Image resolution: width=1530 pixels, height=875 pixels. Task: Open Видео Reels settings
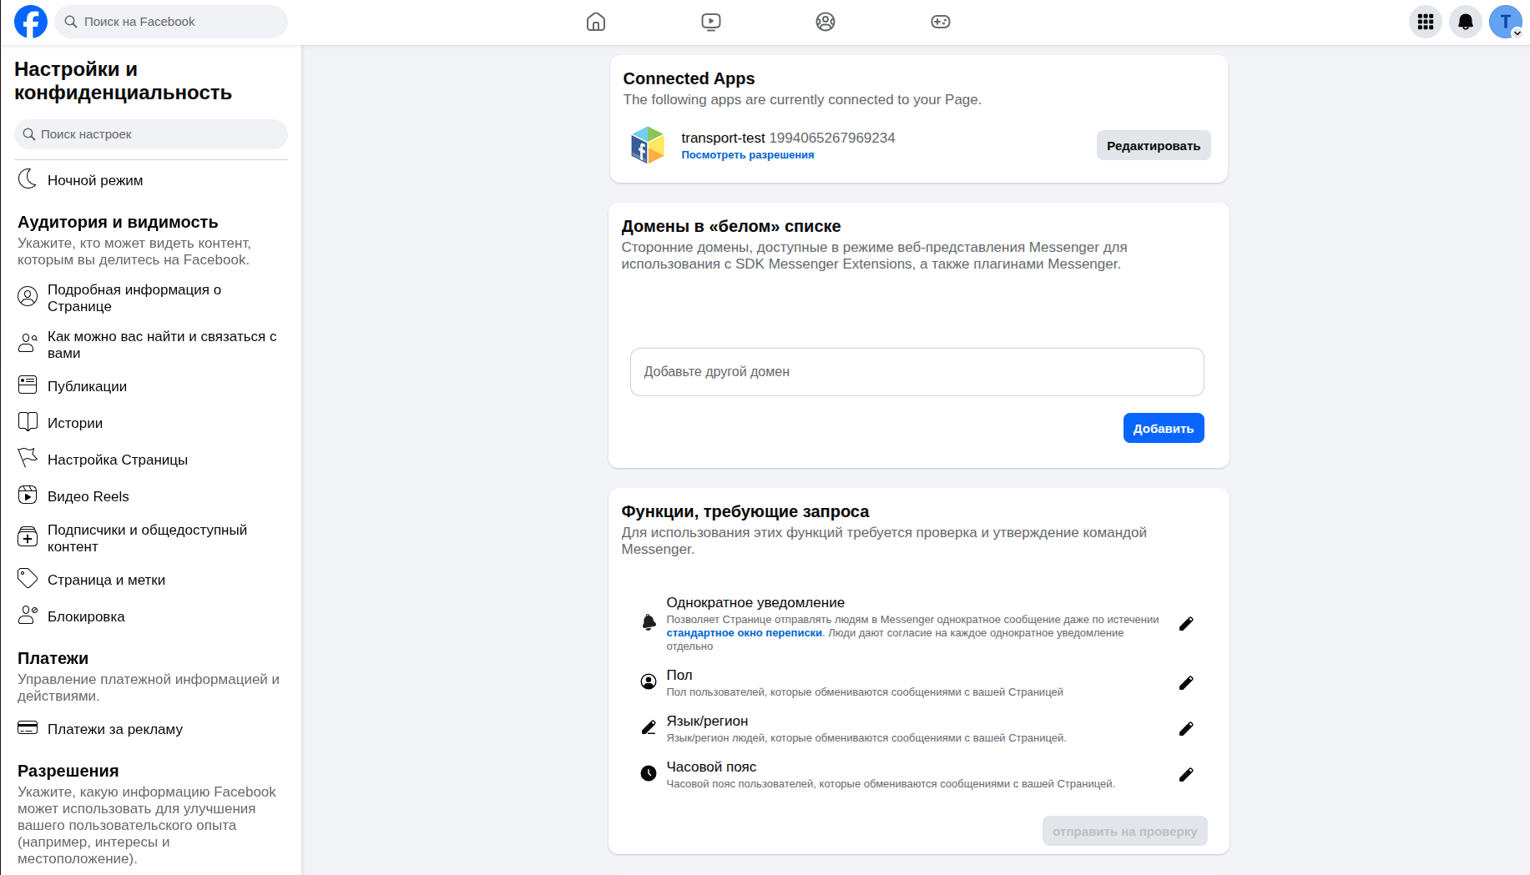(151, 496)
